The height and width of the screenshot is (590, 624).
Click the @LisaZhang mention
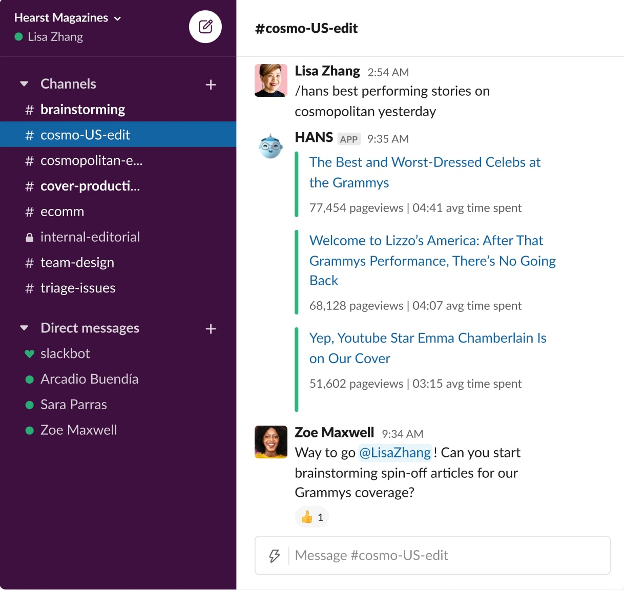(x=395, y=453)
